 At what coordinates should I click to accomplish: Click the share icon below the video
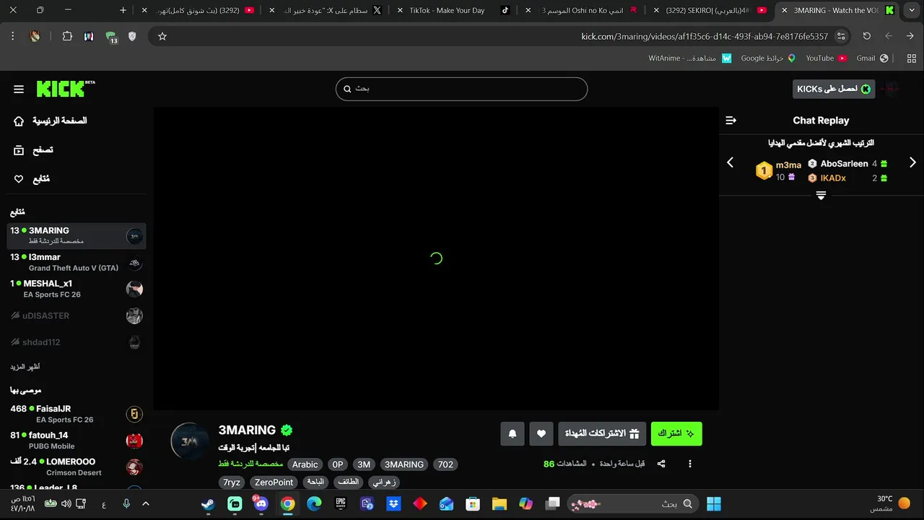click(661, 464)
